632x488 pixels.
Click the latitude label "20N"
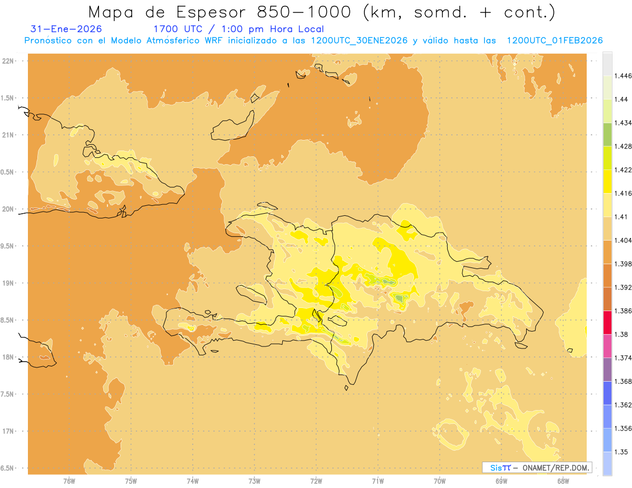(x=8, y=209)
